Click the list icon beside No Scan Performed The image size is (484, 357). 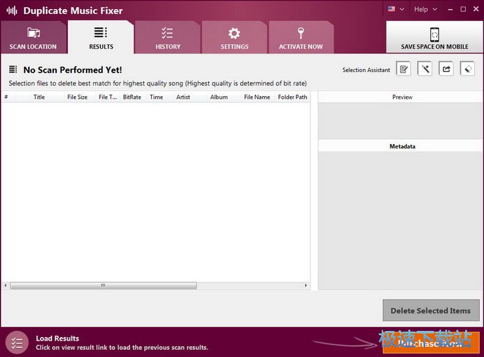[13, 70]
